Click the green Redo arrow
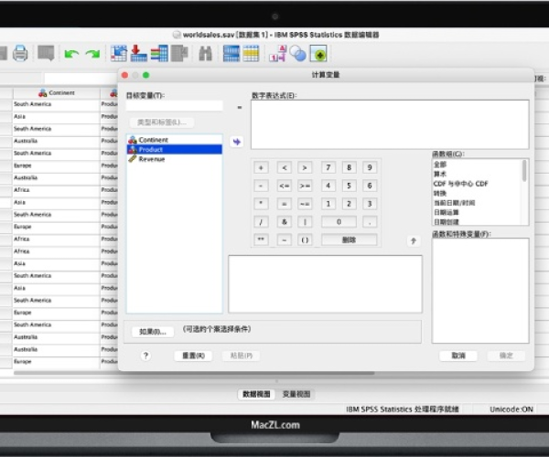This screenshot has width=549, height=457. 93,54
